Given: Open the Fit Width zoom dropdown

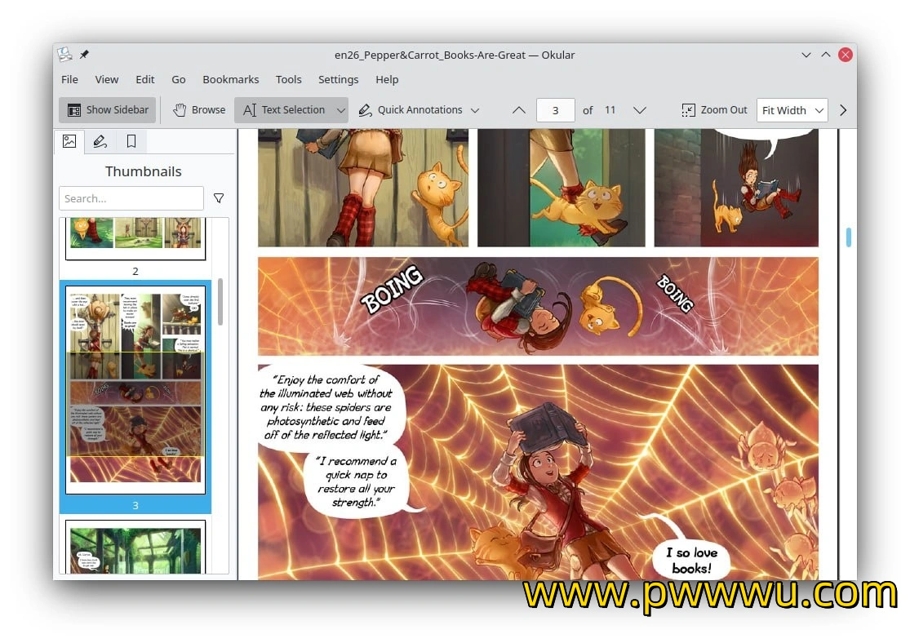Looking at the screenshot, I should [792, 110].
